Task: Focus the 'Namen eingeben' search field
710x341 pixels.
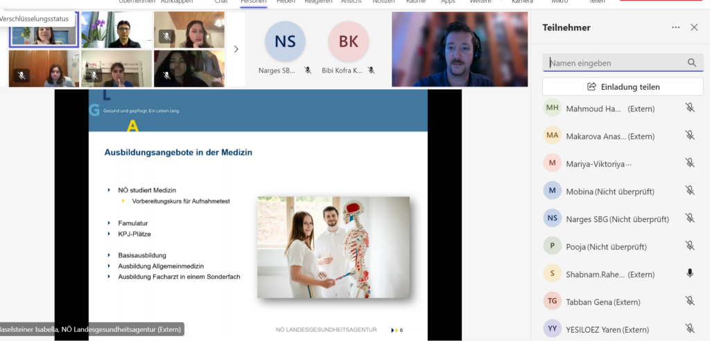Action: [x=623, y=63]
